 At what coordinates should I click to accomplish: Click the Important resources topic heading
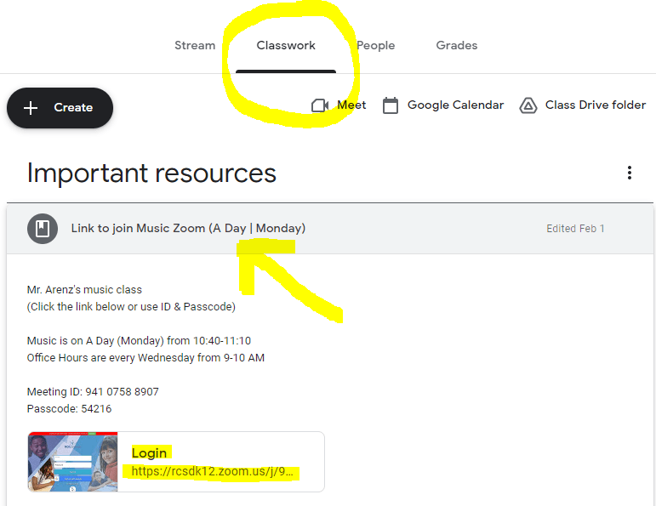pyautogui.click(x=151, y=173)
